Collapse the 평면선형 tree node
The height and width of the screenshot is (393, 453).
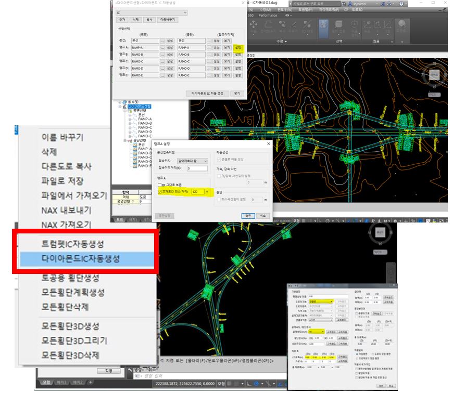125,111
